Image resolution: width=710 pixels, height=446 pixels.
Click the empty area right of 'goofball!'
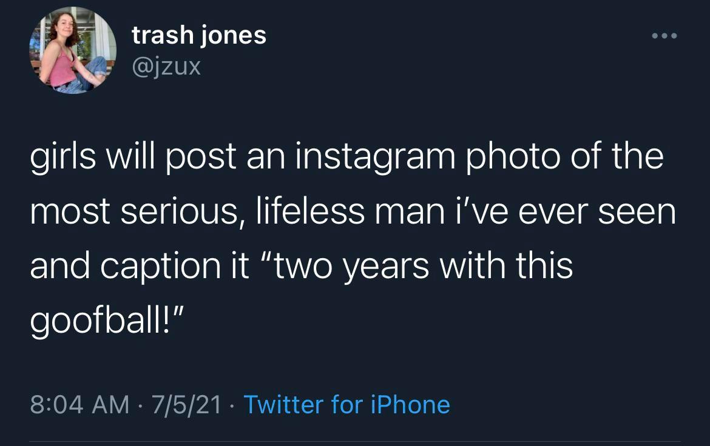(425, 320)
